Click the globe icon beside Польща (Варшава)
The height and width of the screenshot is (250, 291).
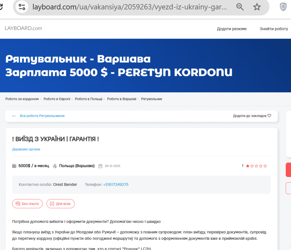click(x=55, y=166)
